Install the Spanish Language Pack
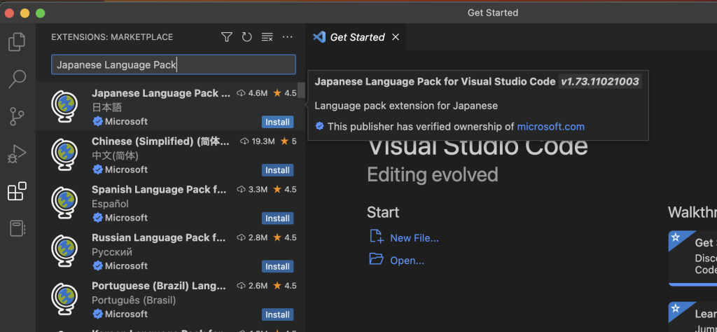The height and width of the screenshot is (332, 717). pos(277,218)
